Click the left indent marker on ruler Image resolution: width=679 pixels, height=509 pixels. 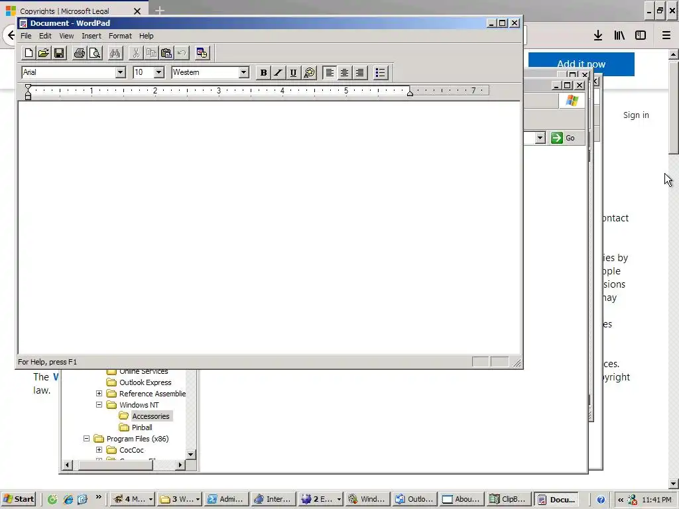(x=28, y=92)
